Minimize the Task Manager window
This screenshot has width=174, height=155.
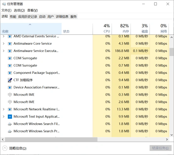143,4
